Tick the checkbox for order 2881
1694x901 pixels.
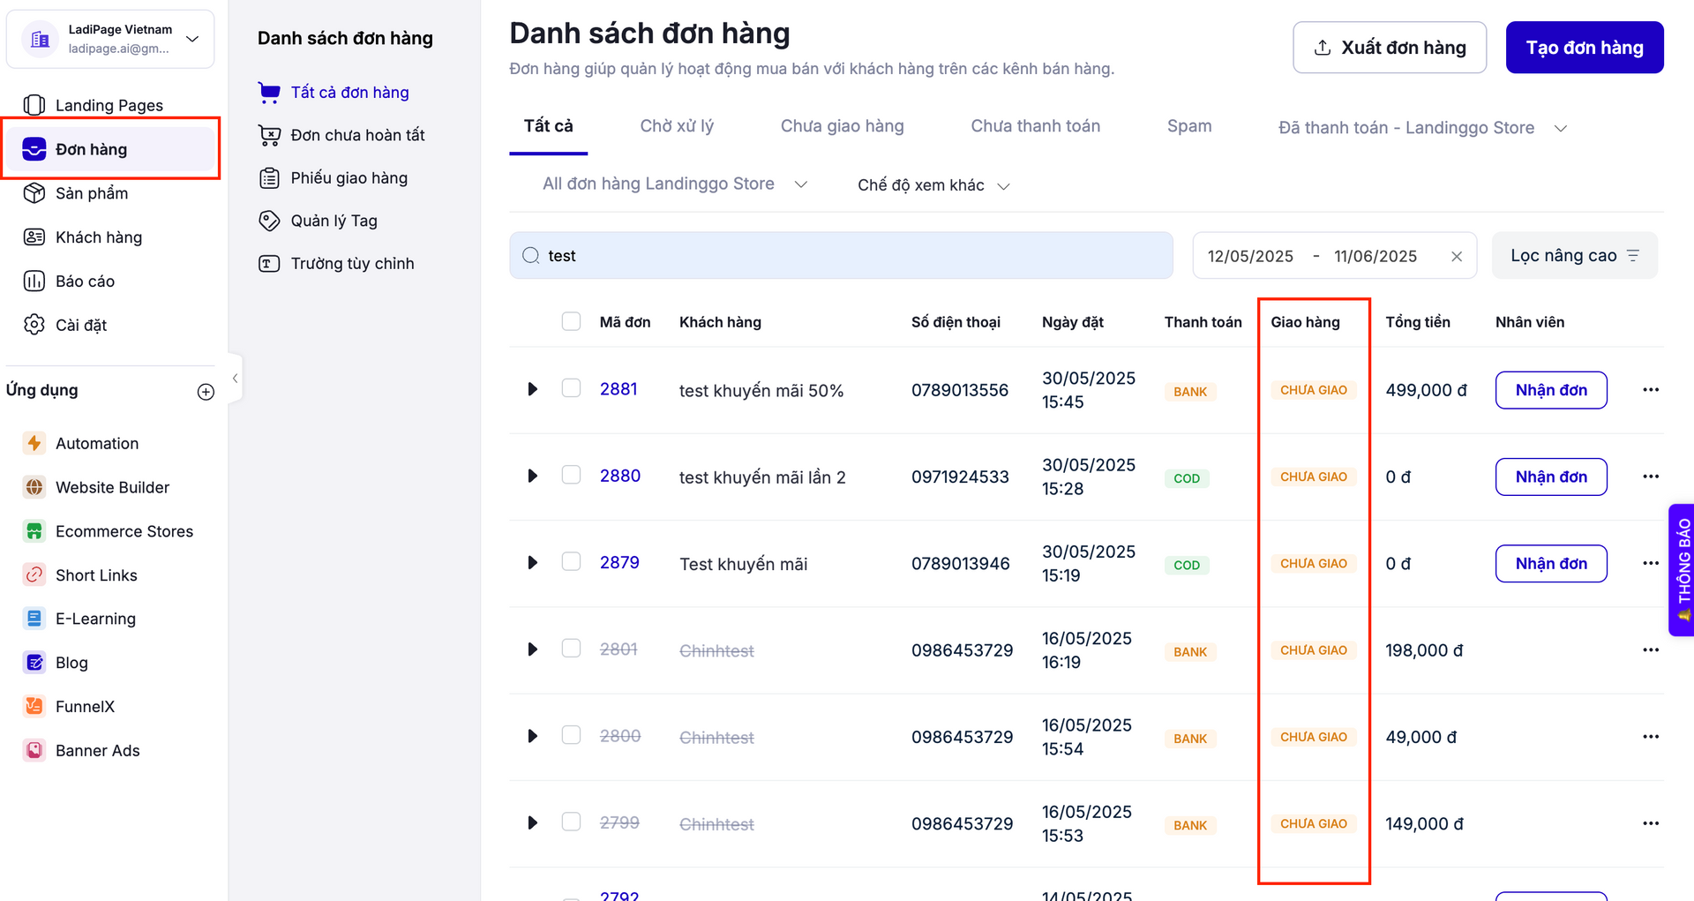[571, 388]
